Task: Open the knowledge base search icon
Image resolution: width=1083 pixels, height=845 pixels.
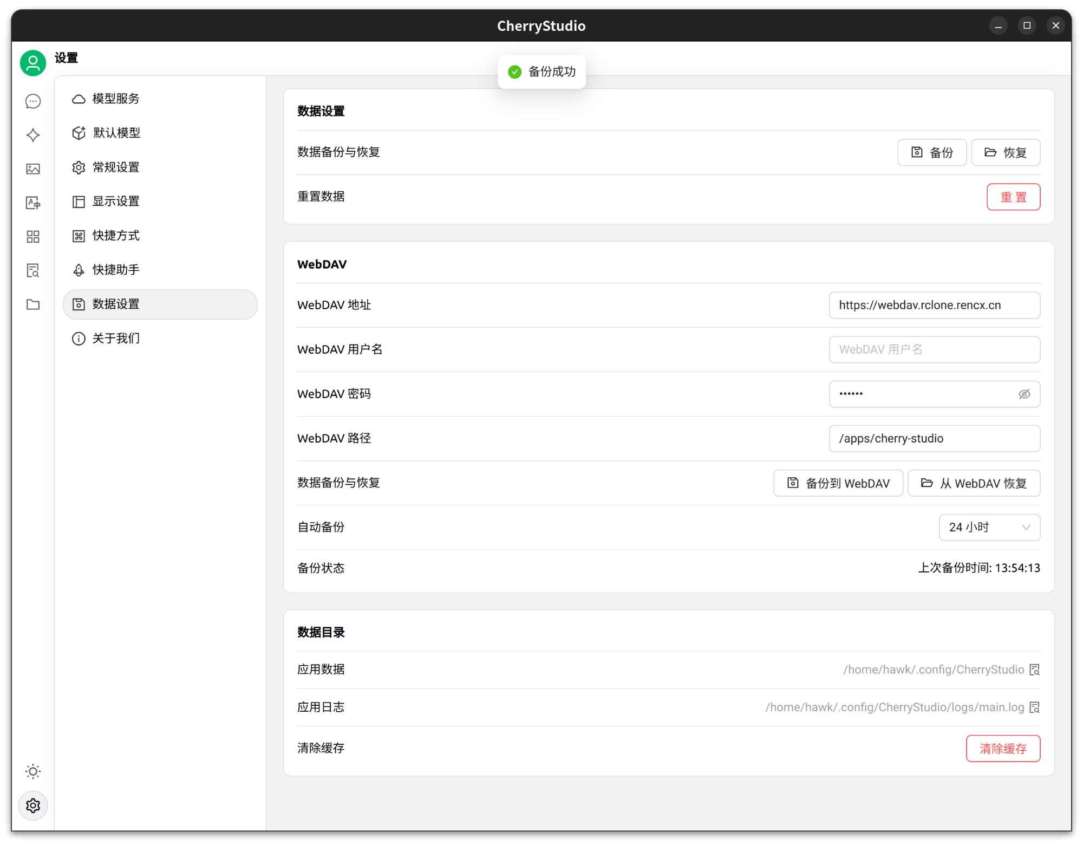Action: tap(32, 270)
